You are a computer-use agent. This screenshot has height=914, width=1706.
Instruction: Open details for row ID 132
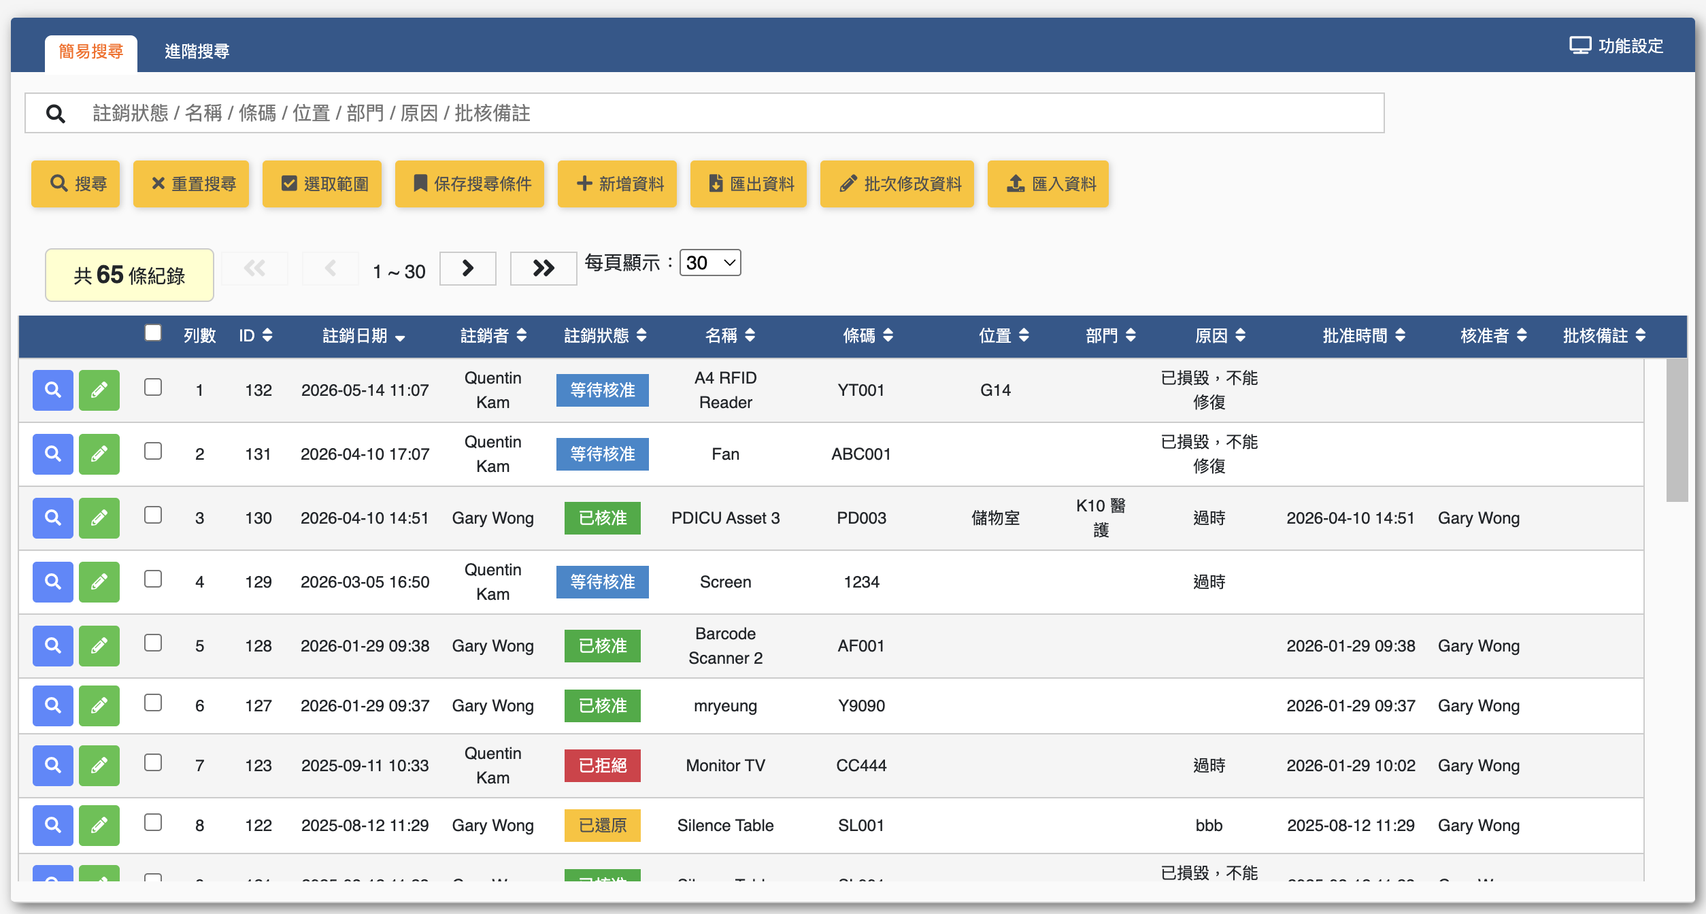click(x=53, y=390)
